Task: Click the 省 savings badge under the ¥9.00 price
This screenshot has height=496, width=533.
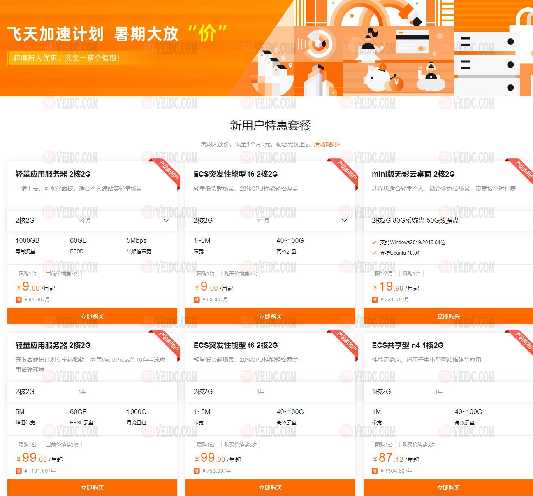Action: (19, 299)
